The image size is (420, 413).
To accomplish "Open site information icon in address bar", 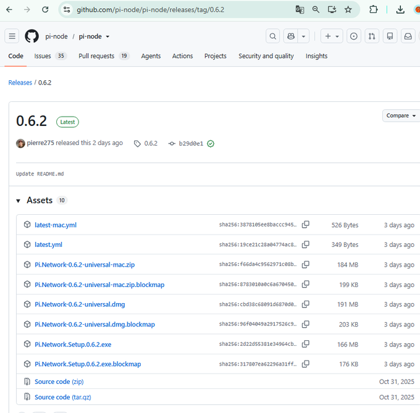I will point(67,10).
